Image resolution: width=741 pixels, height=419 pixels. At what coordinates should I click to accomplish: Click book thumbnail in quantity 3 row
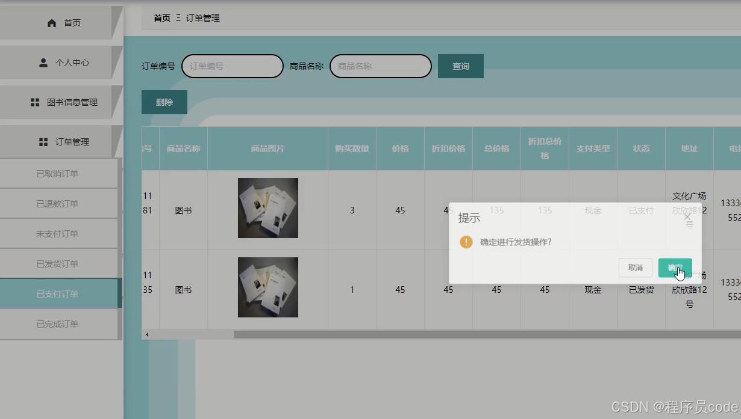point(268,208)
